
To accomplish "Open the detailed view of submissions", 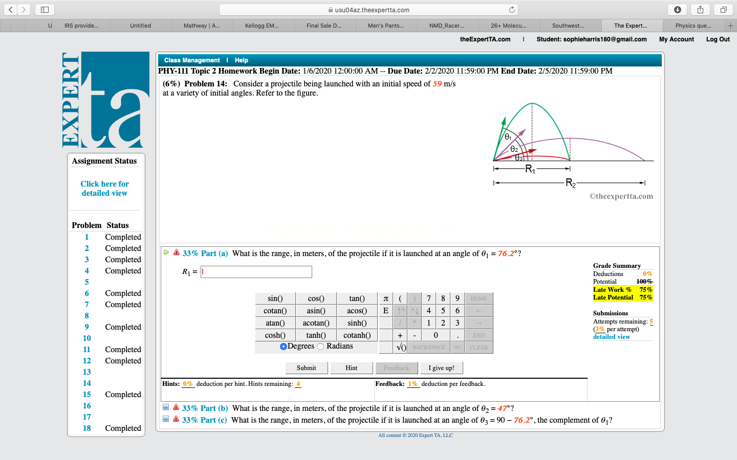I will [x=611, y=336].
